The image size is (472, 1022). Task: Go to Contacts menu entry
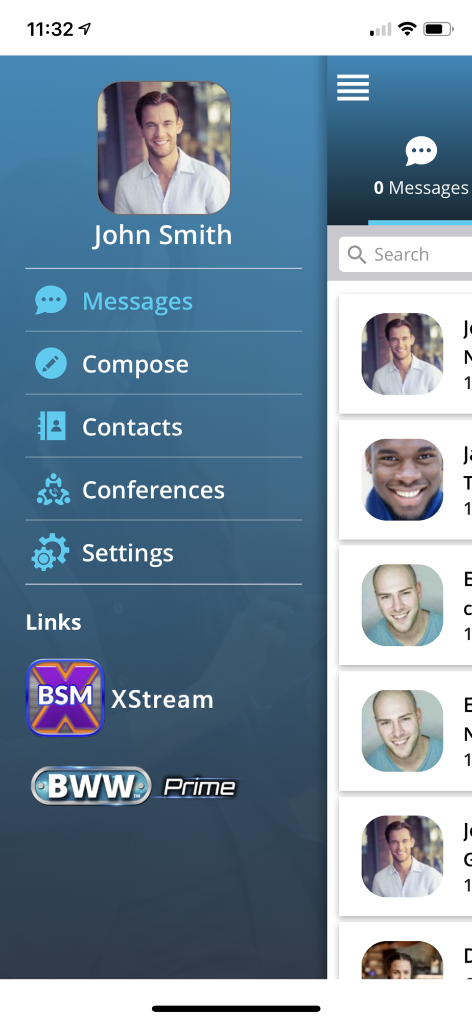163,426
